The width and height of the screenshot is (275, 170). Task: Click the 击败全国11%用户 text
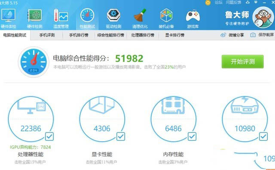click(x=101, y=162)
